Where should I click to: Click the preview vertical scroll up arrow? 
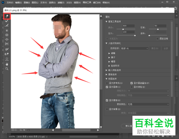coord(101,16)
